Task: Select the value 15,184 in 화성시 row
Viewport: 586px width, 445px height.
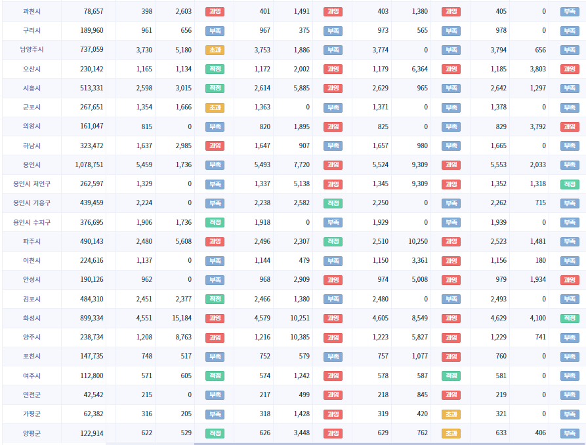Action: click(x=182, y=318)
